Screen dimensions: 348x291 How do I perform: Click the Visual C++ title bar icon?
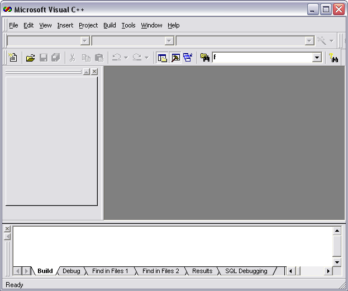point(7,10)
